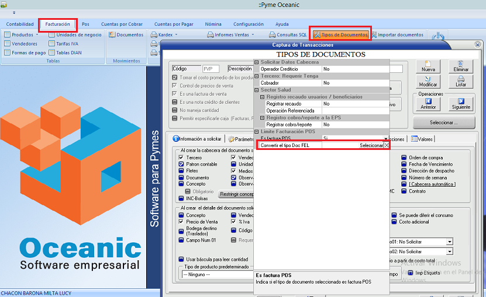
Task: Open the Tipo de producto predeterminado combo
Action: pos(216,274)
